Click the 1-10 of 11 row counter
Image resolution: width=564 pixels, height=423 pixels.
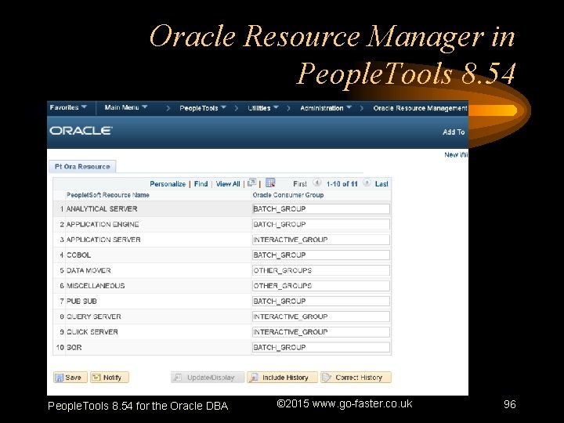coord(342,184)
